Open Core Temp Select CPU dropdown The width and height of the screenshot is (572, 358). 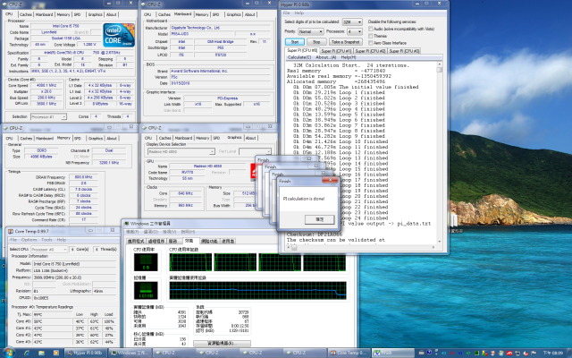click(x=49, y=249)
